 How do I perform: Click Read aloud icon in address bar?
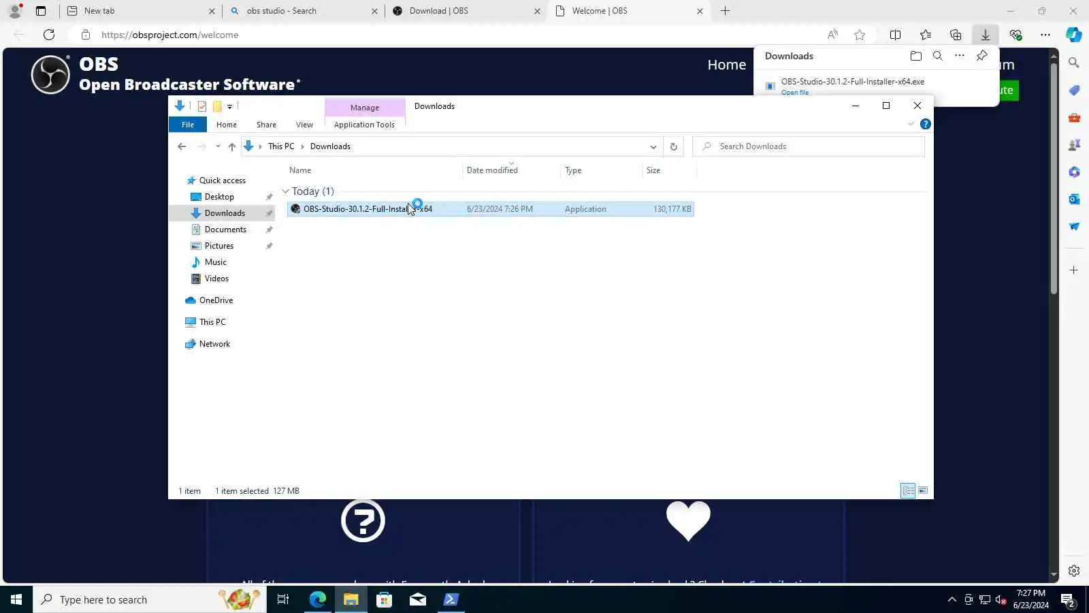coord(832,35)
